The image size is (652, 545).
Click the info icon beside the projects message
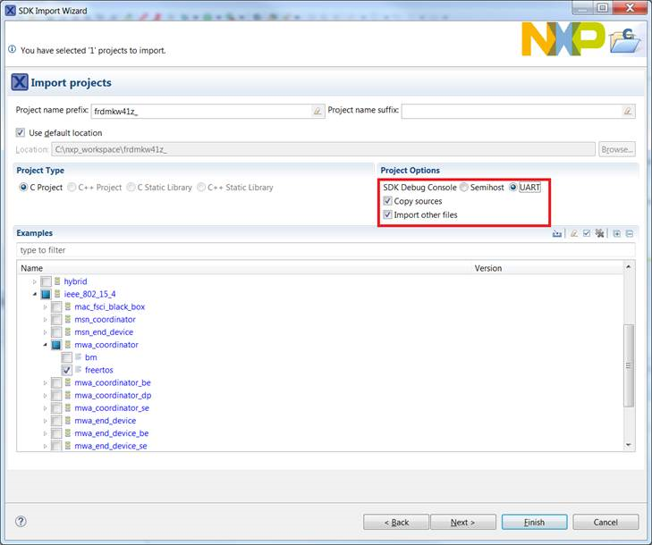12,49
